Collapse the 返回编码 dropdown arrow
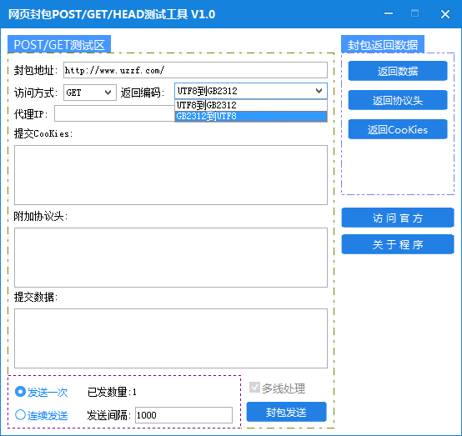 [x=319, y=91]
